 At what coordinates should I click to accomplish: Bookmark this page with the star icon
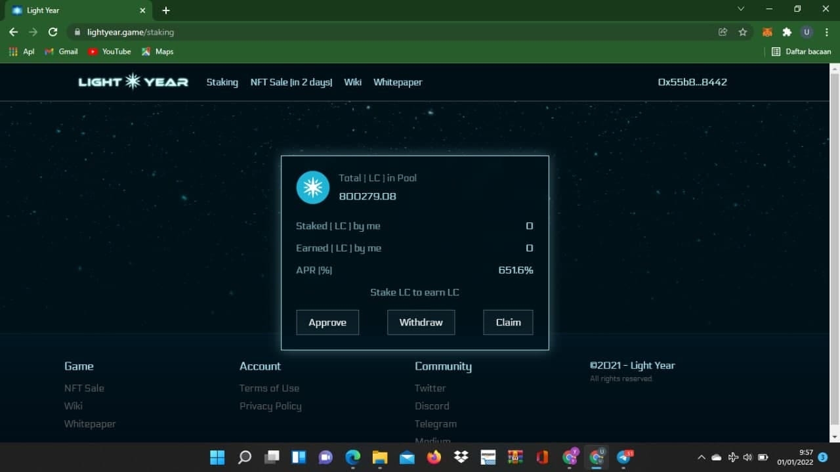click(x=743, y=32)
